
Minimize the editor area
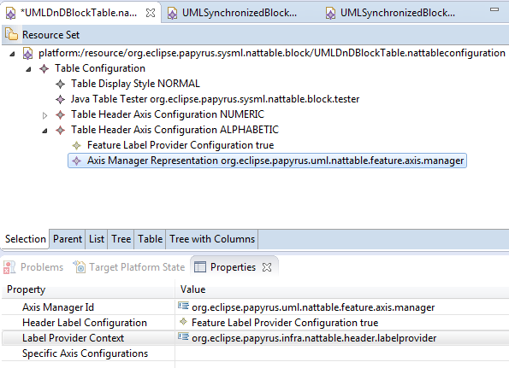(494, 9)
